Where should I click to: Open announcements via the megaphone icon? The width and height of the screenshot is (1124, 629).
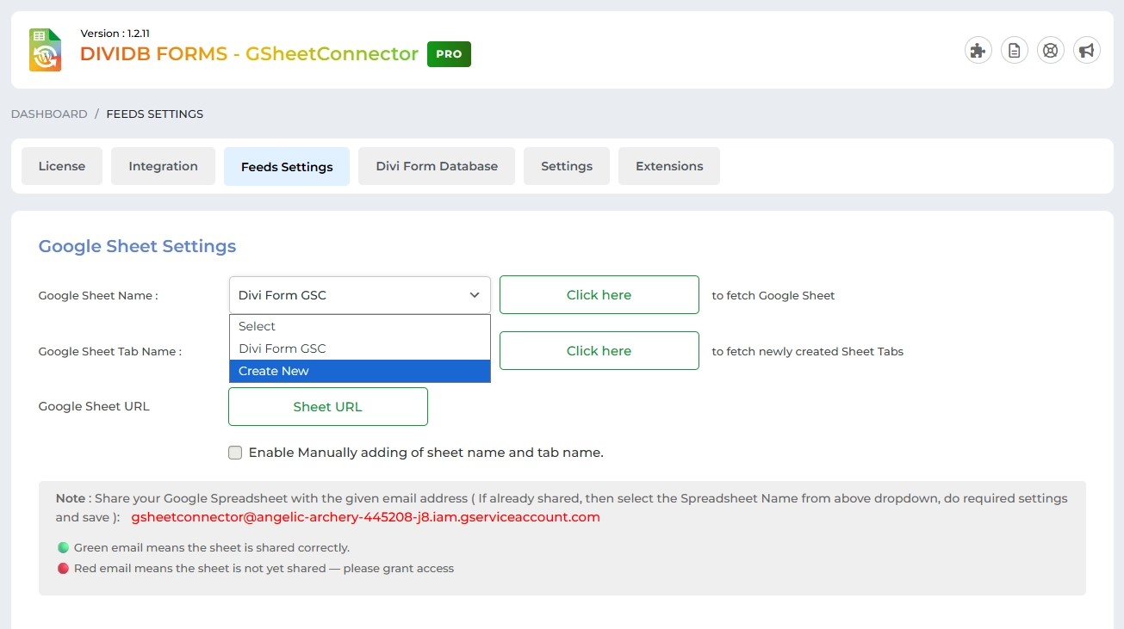(1086, 50)
